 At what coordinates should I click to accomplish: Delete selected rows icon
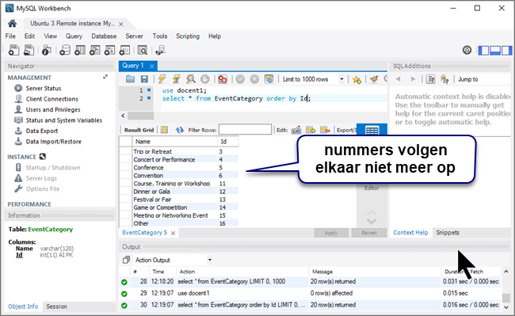coord(325,130)
